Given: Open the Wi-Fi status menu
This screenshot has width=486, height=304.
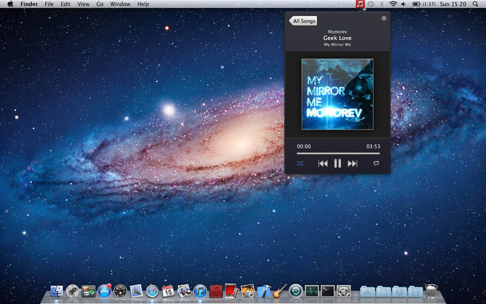Looking at the screenshot, I should (x=393, y=4).
